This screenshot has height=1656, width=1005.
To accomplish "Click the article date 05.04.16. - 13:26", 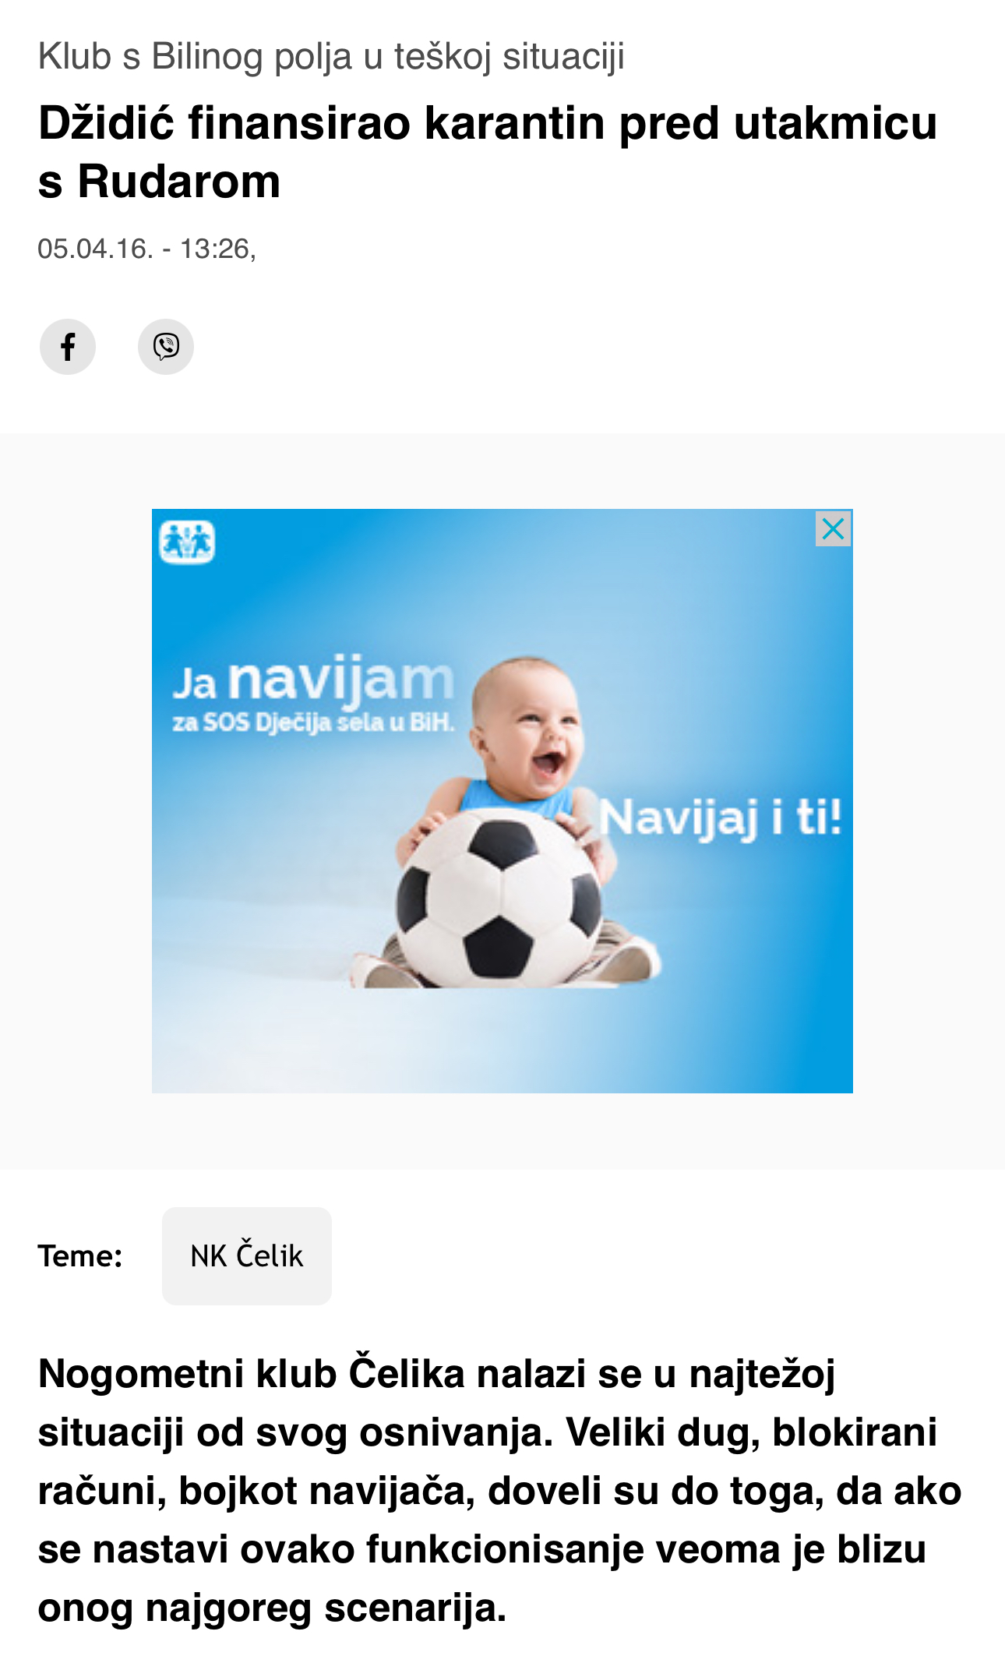I will point(146,249).
